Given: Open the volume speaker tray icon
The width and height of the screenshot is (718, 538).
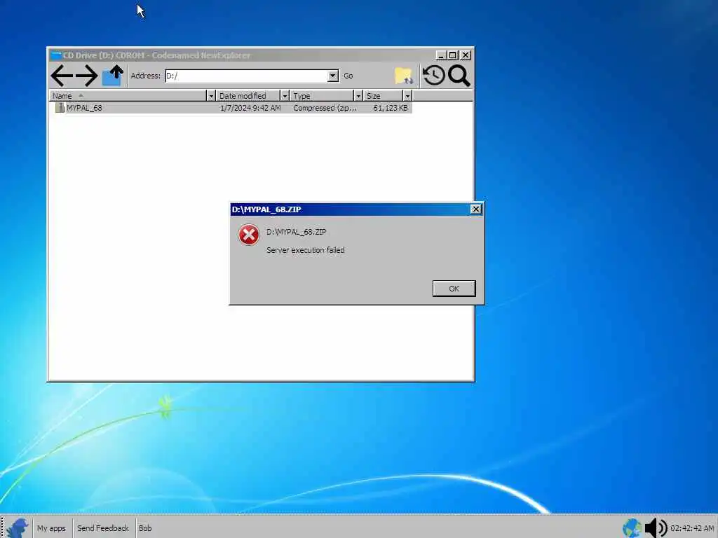Looking at the screenshot, I should pos(656,528).
